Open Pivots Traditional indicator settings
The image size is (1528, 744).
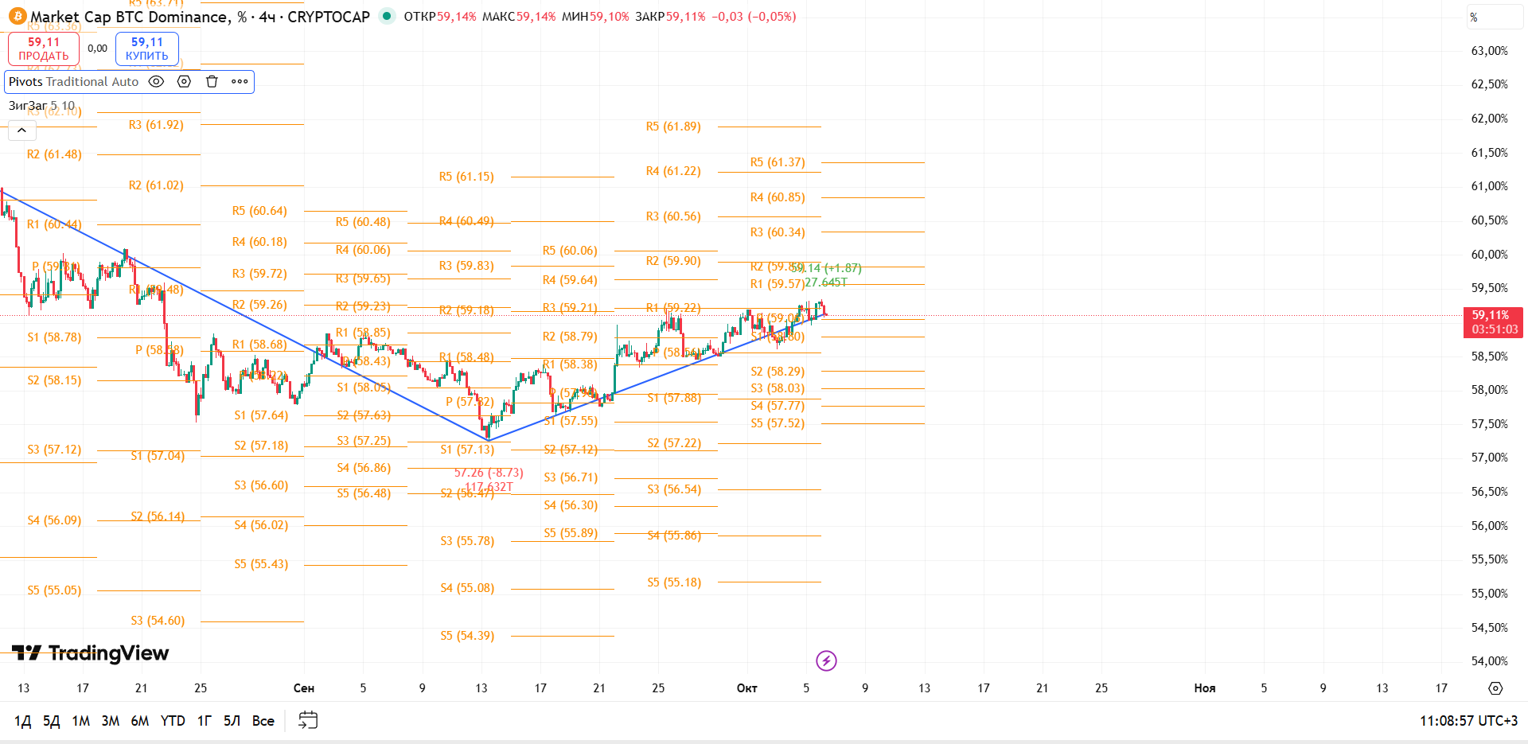[x=185, y=81]
